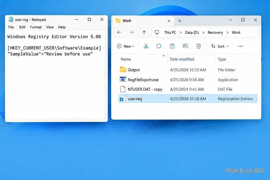Click the RegFileExport.exe application icon
The width and height of the screenshot is (270, 180).
click(x=123, y=79)
